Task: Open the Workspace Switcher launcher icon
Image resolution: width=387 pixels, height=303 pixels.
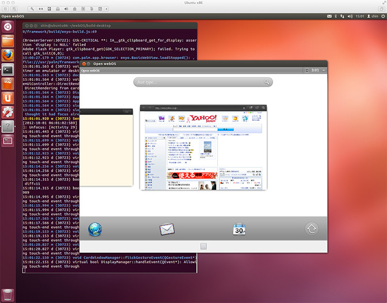Action: click(x=8, y=141)
